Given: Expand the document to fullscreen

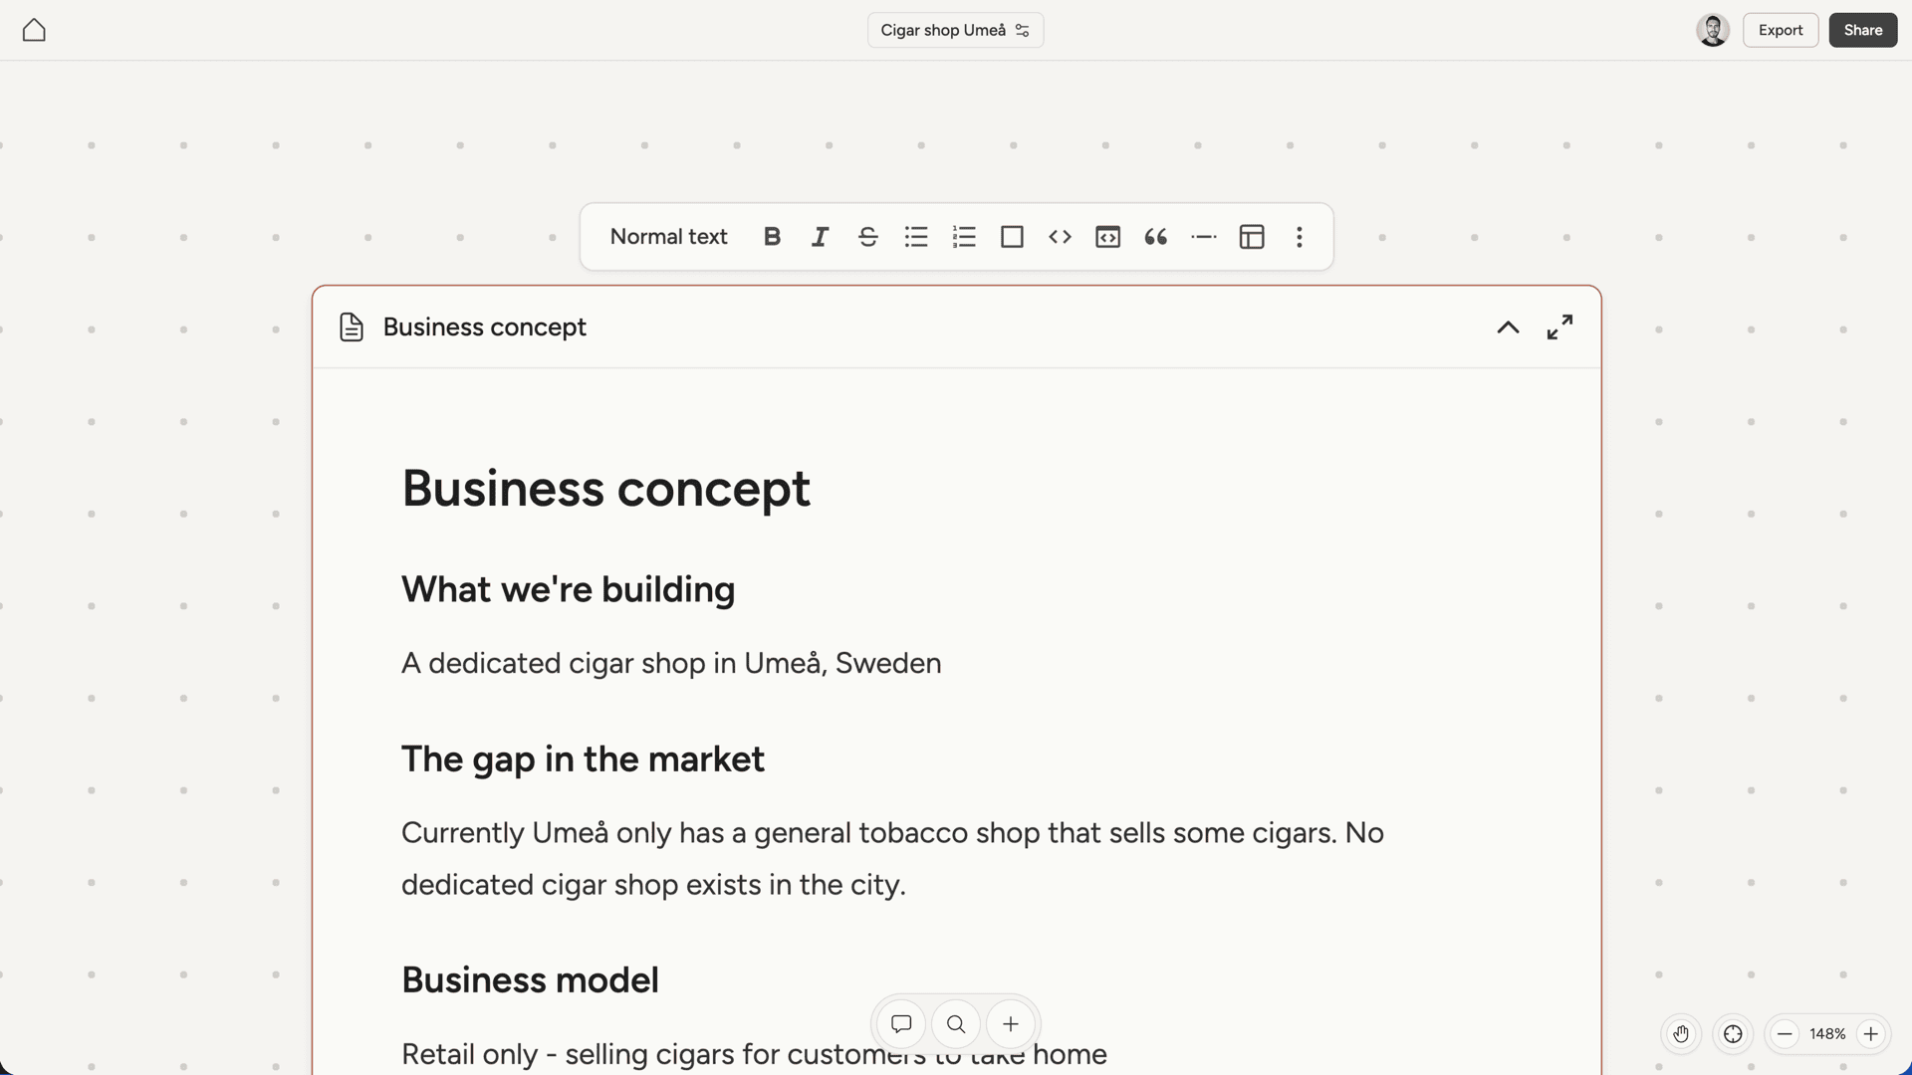Looking at the screenshot, I should (x=1559, y=327).
